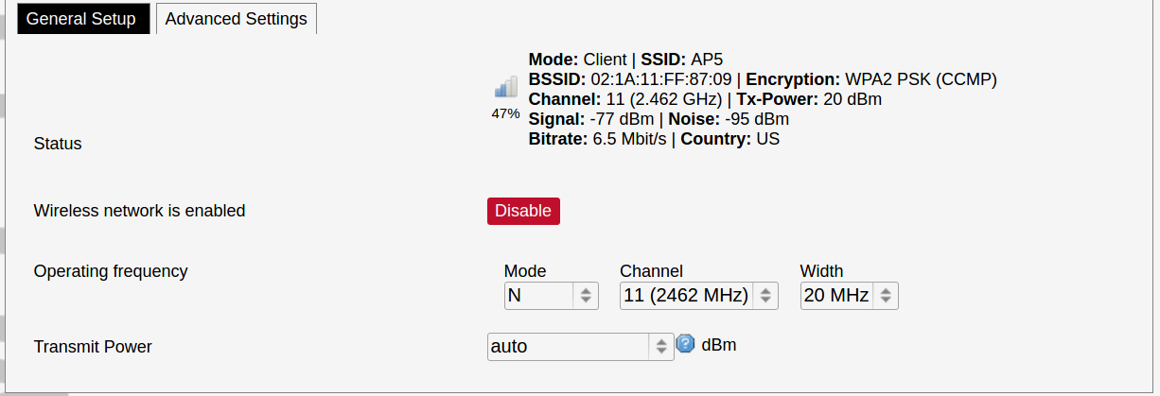The width and height of the screenshot is (1160, 396).
Task: Open the Width dropdown showing 20 MHz
Action: coord(849,296)
